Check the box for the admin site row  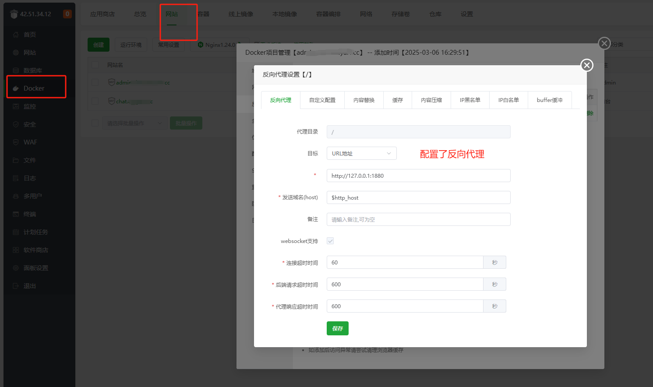(95, 82)
